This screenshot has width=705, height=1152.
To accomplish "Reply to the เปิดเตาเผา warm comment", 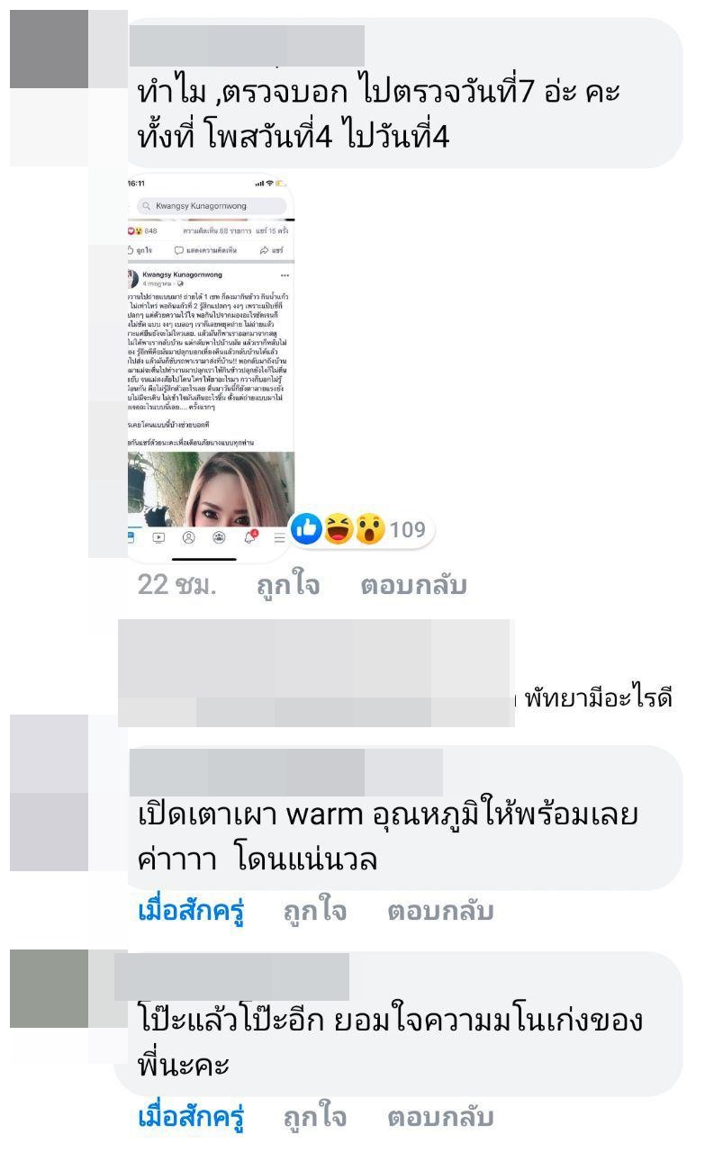I will pyautogui.click(x=441, y=912).
